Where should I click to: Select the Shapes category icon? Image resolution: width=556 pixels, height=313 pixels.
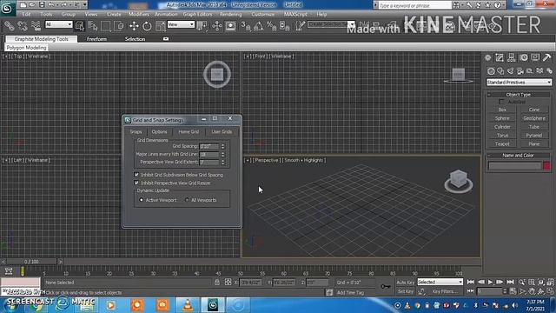click(x=500, y=71)
